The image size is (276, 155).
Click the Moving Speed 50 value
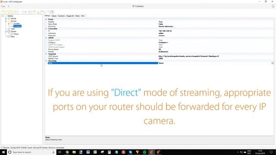(160, 50)
